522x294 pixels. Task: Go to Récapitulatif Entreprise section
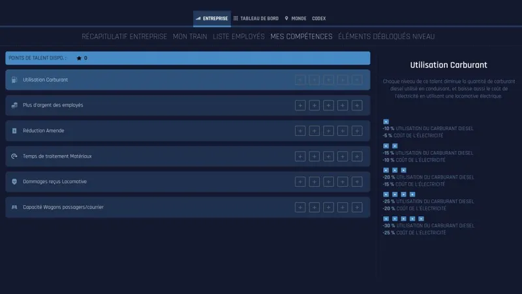tap(124, 37)
